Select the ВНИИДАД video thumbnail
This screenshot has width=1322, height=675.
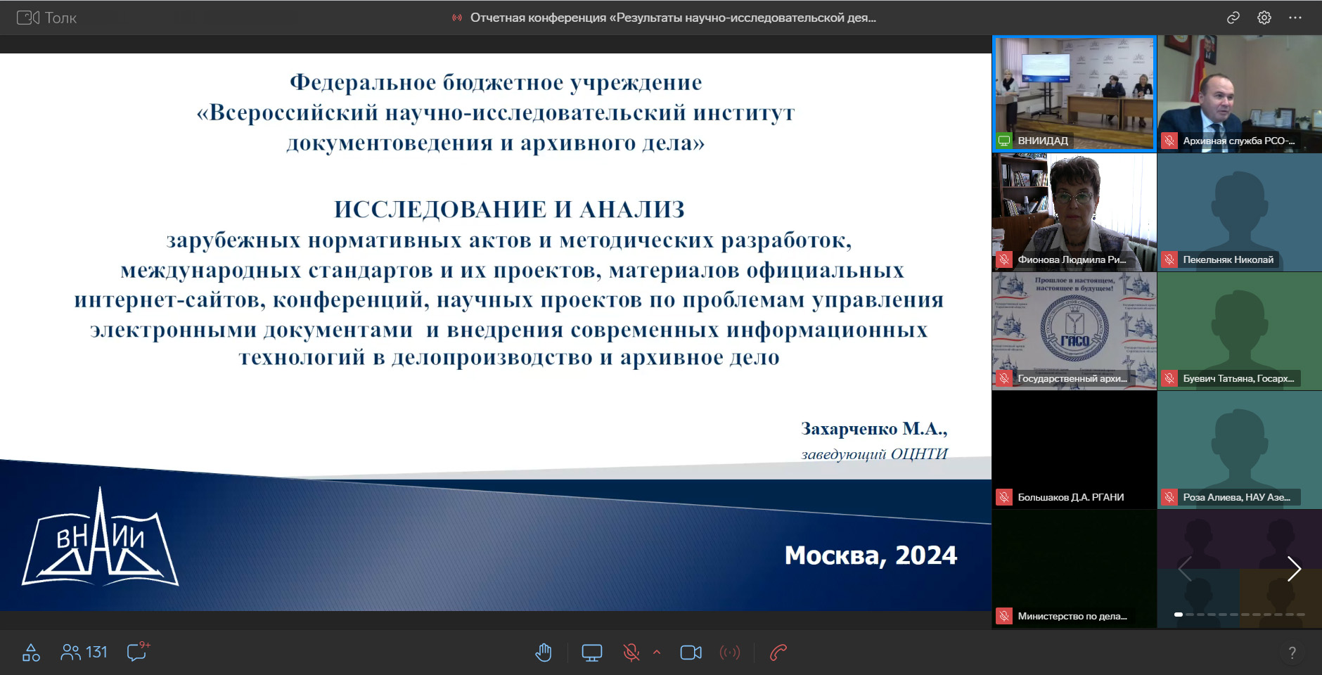[x=1074, y=94]
